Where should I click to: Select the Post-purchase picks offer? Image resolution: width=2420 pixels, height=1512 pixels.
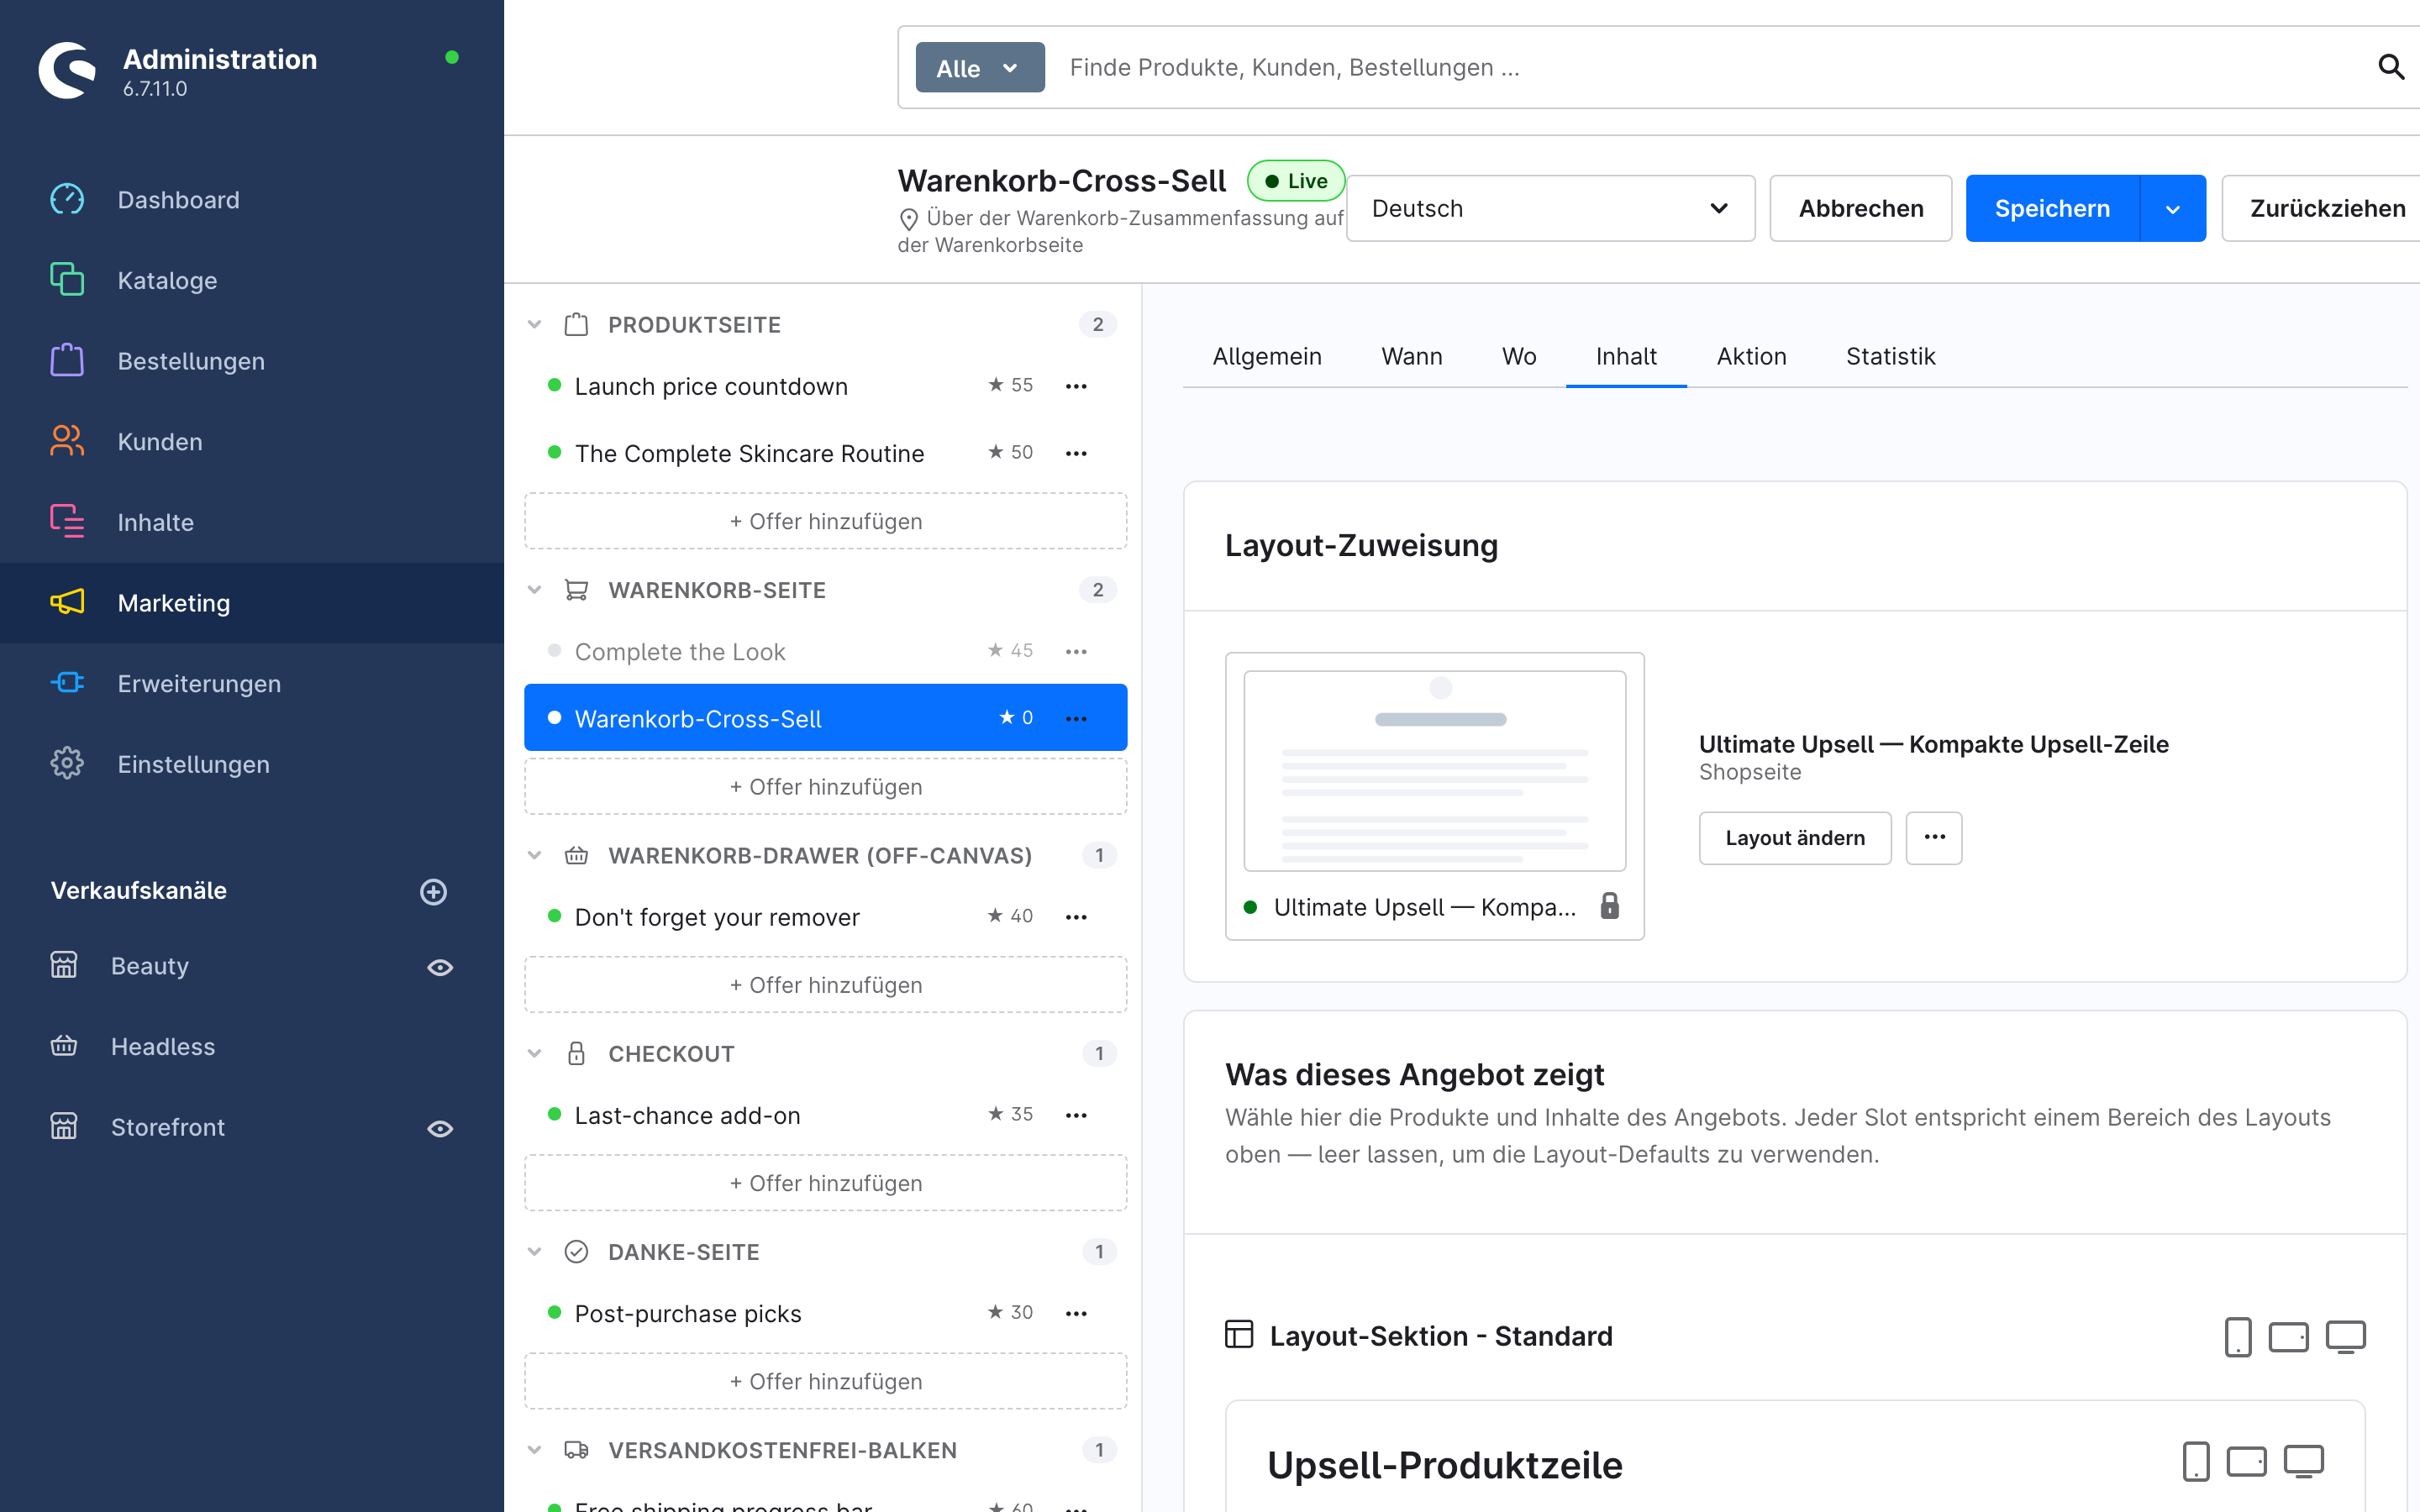(x=688, y=1313)
